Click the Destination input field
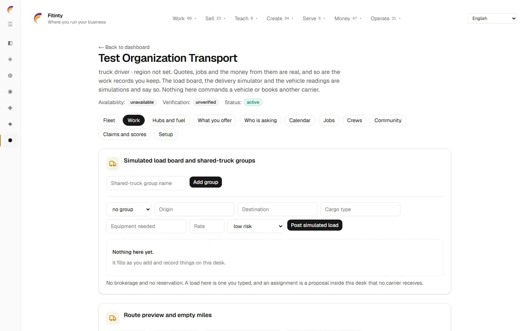This screenshot has width=529, height=331. pyautogui.click(x=277, y=209)
